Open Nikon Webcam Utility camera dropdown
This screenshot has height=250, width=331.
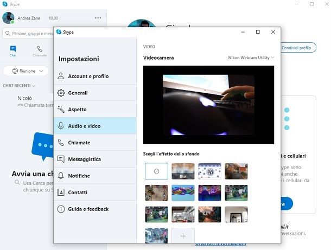click(x=251, y=57)
